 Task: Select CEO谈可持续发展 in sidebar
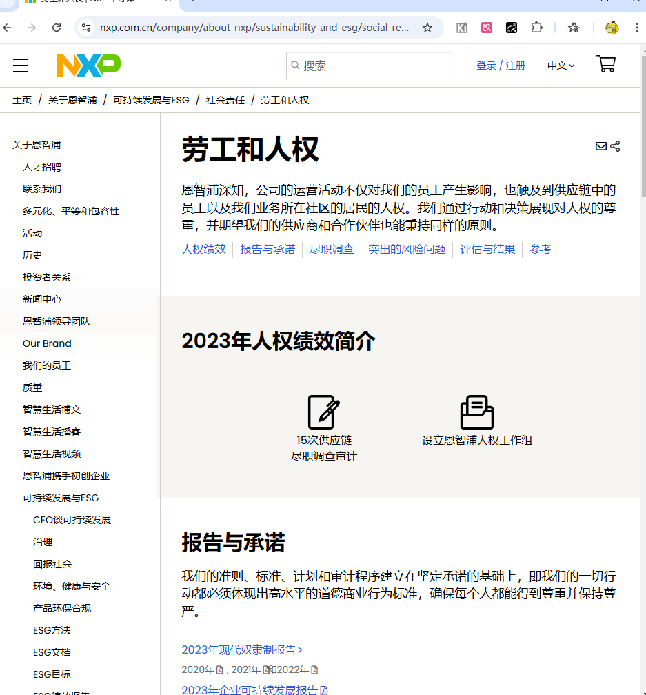point(72,520)
